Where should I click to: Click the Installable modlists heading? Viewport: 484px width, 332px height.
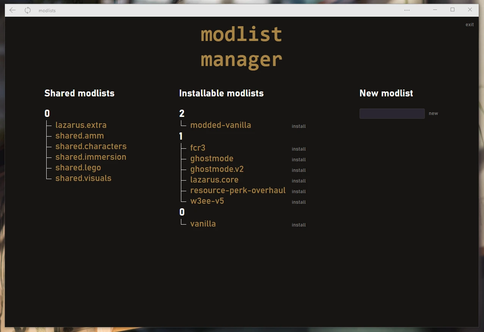click(222, 93)
